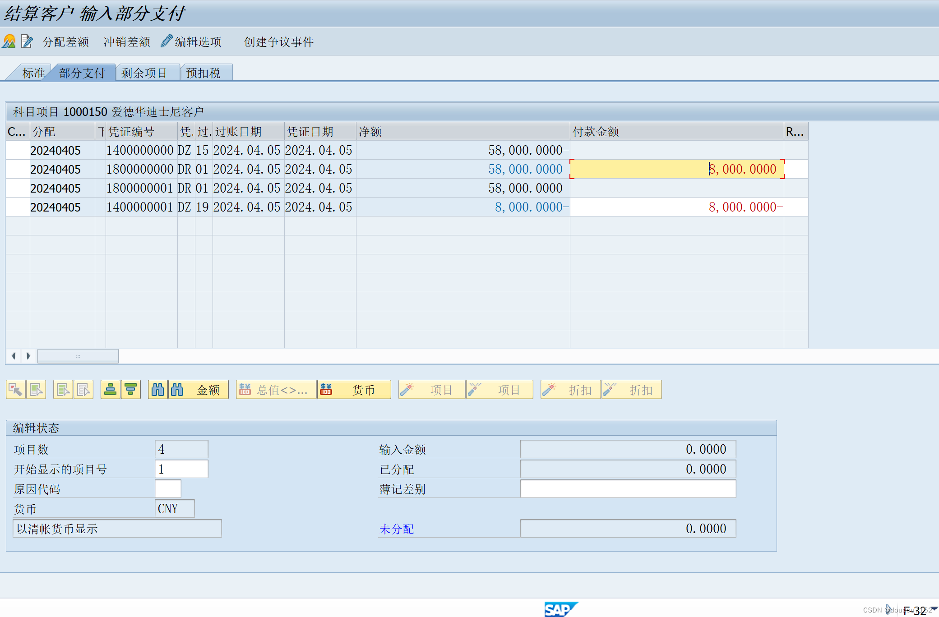Click the mountain overview icon at top-left
939x617 pixels.
coord(9,41)
